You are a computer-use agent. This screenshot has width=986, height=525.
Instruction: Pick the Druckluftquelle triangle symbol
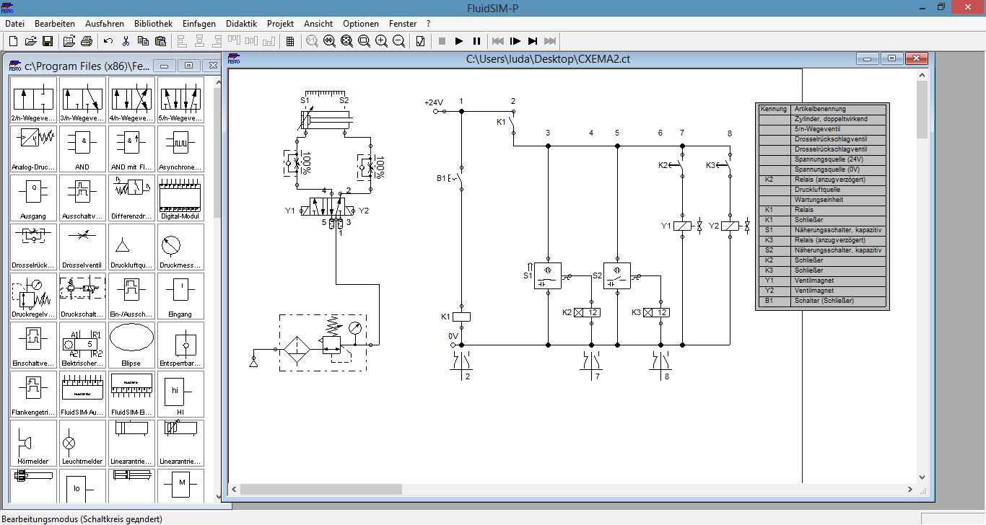(131, 247)
